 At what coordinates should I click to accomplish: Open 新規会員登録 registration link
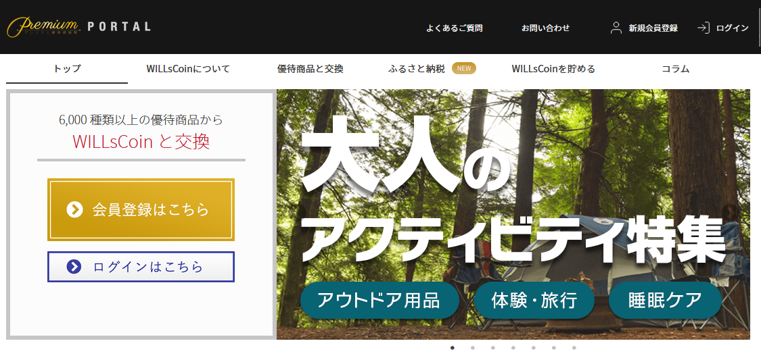coord(653,28)
